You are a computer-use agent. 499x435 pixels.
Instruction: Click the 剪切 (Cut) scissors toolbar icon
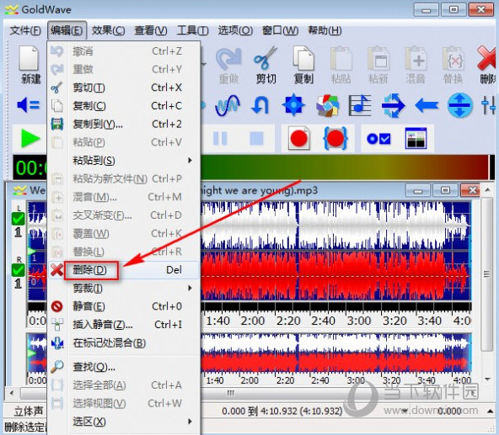pyautogui.click(x=266, y=65)
